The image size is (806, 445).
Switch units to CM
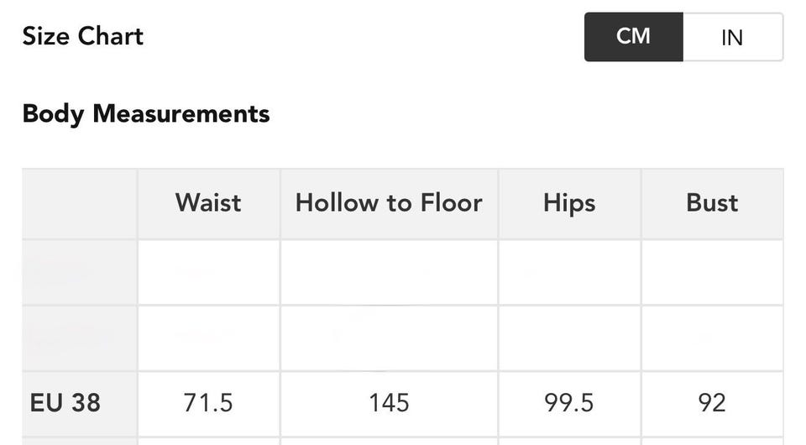pos(633,37)
